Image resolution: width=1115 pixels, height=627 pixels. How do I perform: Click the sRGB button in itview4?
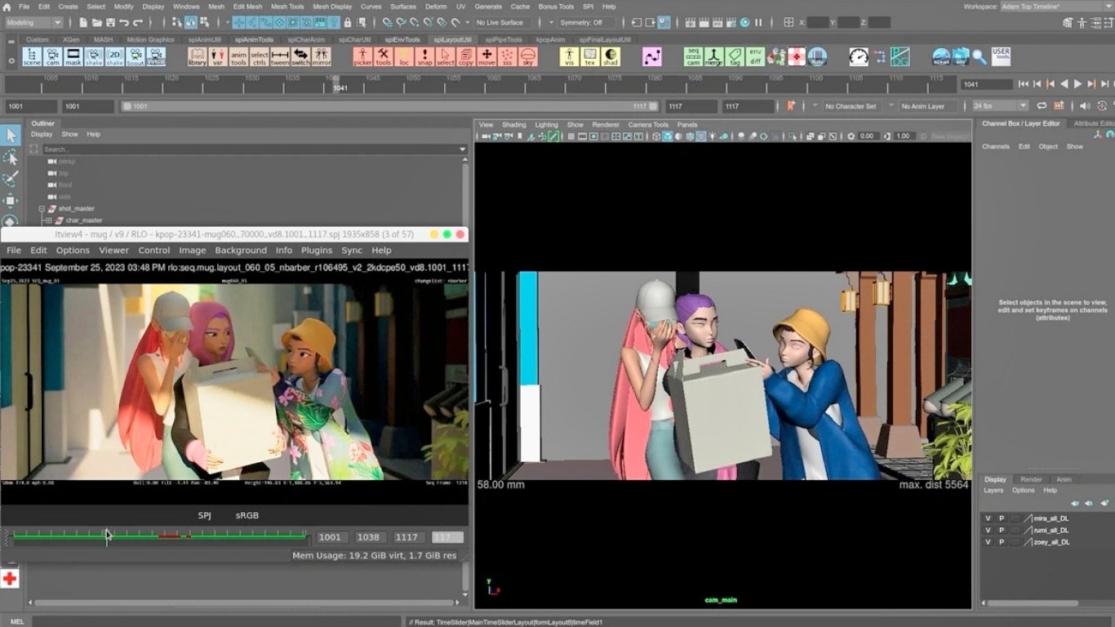tap(247, 515)
